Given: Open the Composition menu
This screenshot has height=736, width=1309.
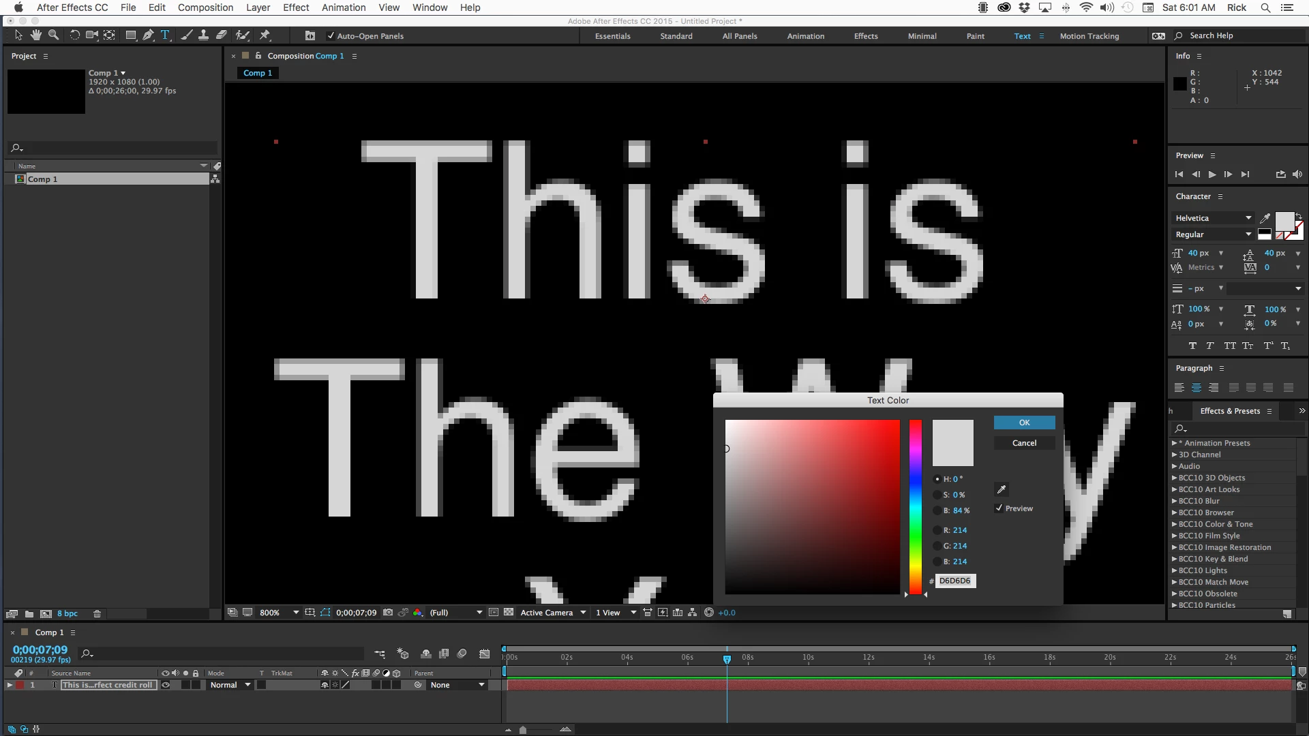Looking at the screenshot, I should [x=205, y=7].
